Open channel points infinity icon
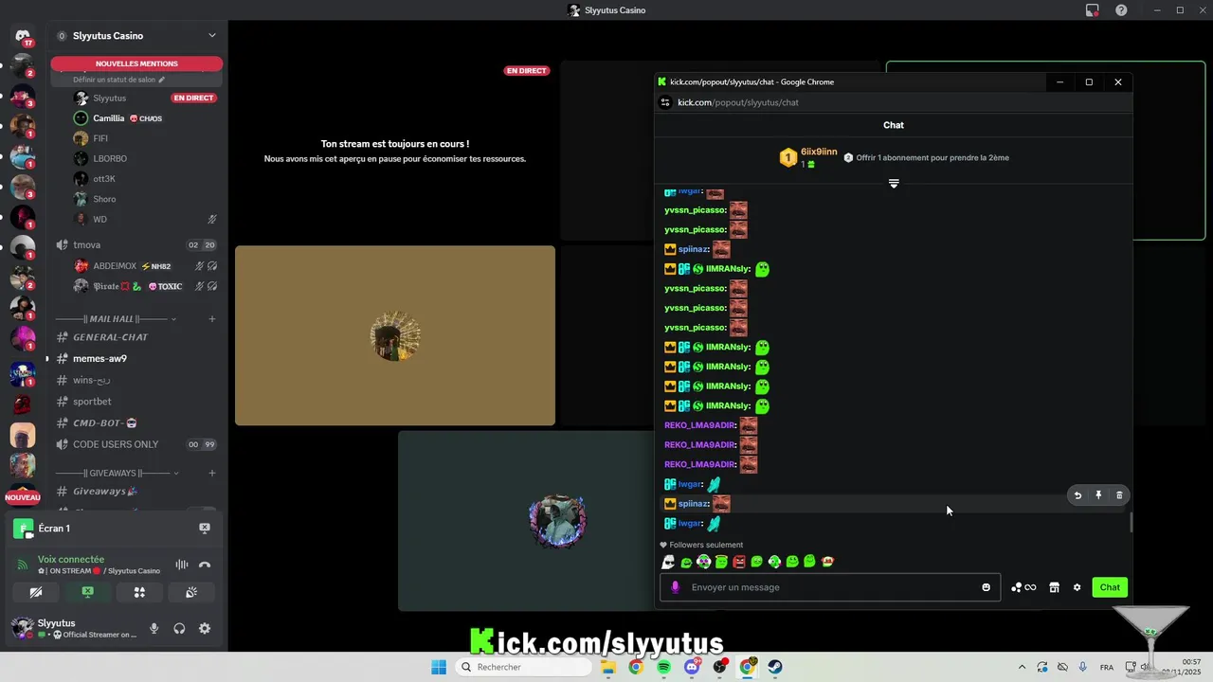Screen dimensions: 1213x682 click(1023, 587)
